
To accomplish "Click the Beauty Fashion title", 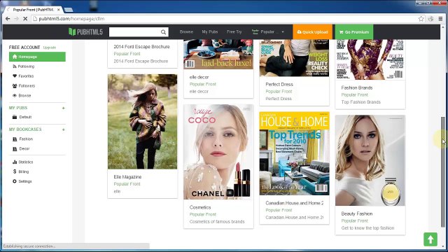I will (356, 213).
